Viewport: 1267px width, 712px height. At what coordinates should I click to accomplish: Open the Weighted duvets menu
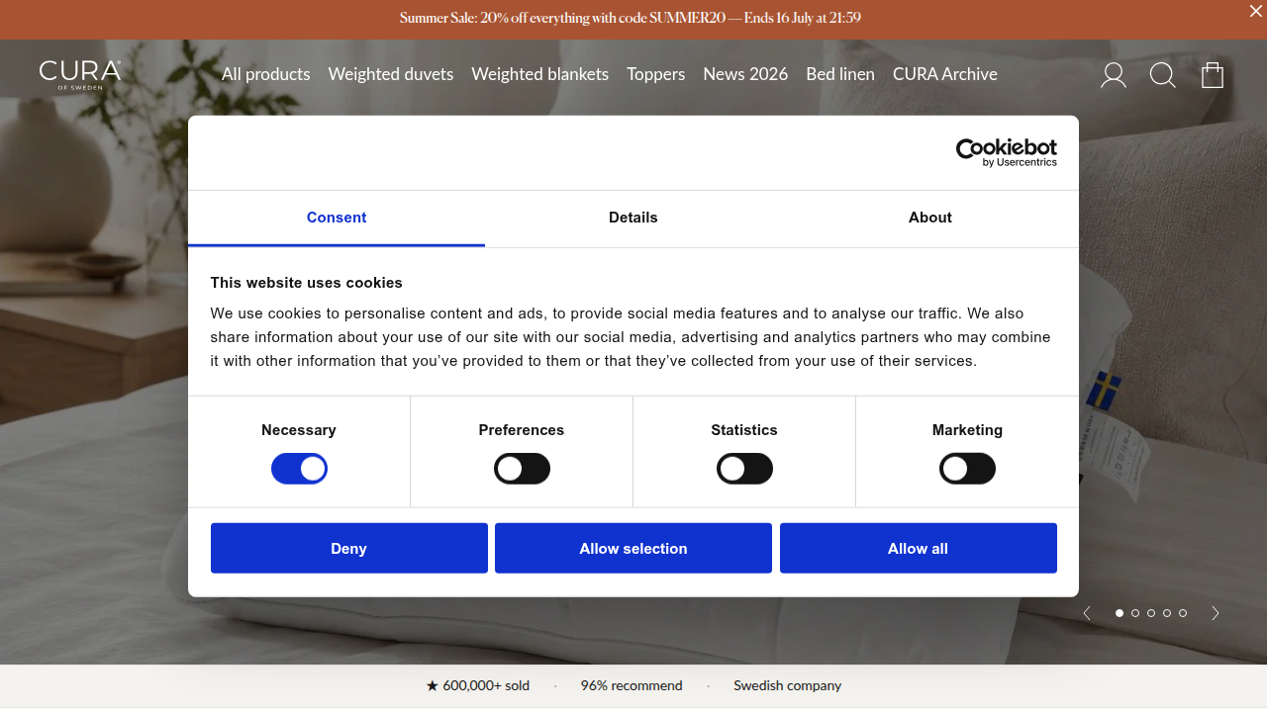click(391, 74)
